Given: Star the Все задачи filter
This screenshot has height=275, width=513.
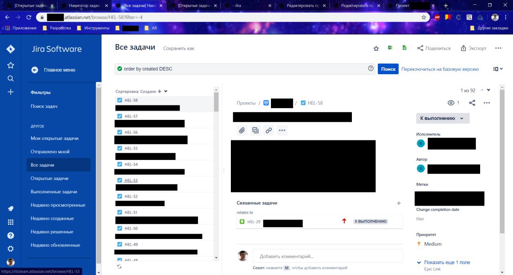Looking at the screenshot, I should click(376, 48).
